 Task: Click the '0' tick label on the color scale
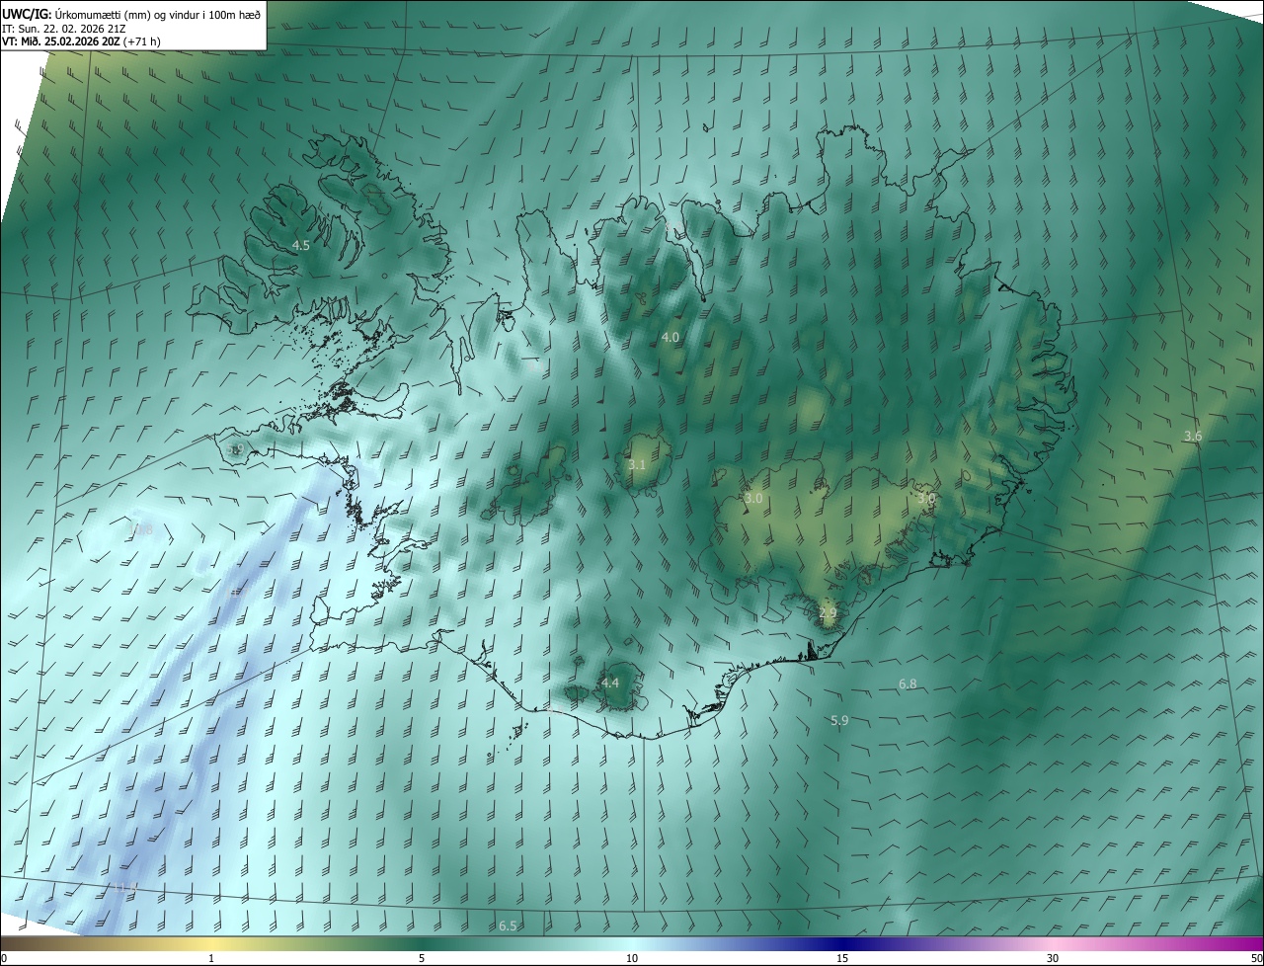tap(4, 958)
